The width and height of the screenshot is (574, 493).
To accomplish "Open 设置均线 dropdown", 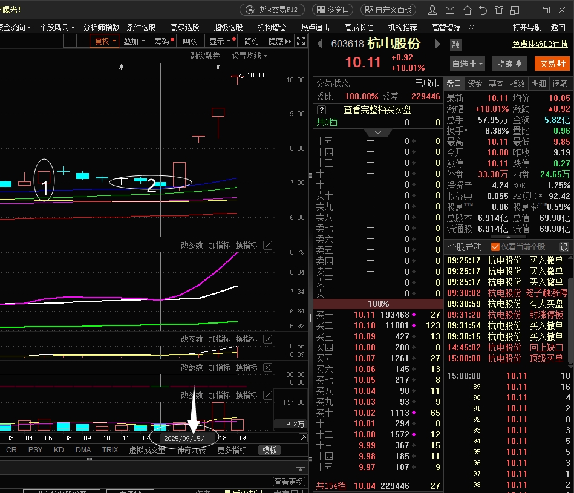I will [249, 56].
